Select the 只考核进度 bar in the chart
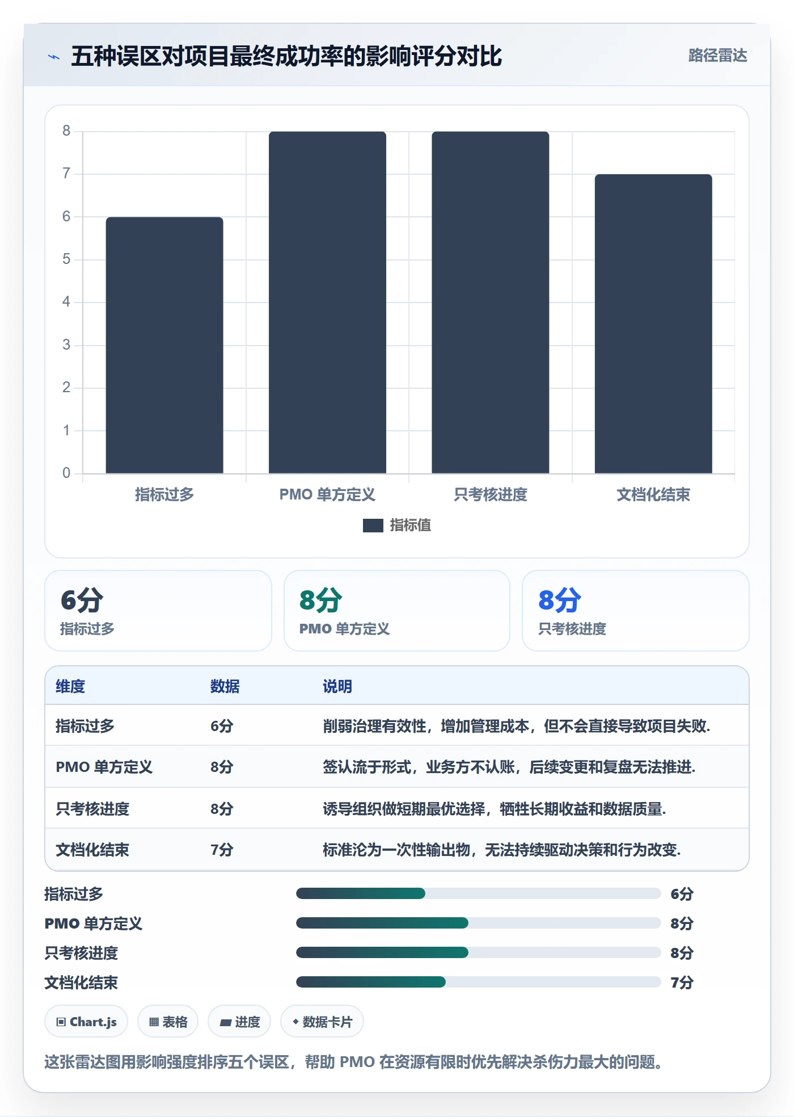The height and width of the screenshot is (1117, 794). pyautogui.click(x=491, y=303)
